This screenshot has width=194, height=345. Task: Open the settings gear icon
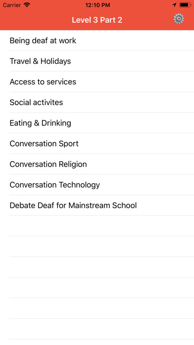point(178,19)
